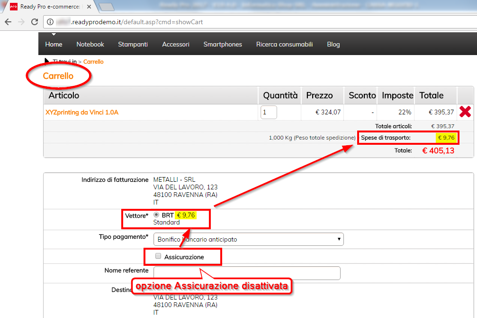This screenshot has height=318, width=477.
Task: Open the Notebook menu item
Action: tap(90, 45)
